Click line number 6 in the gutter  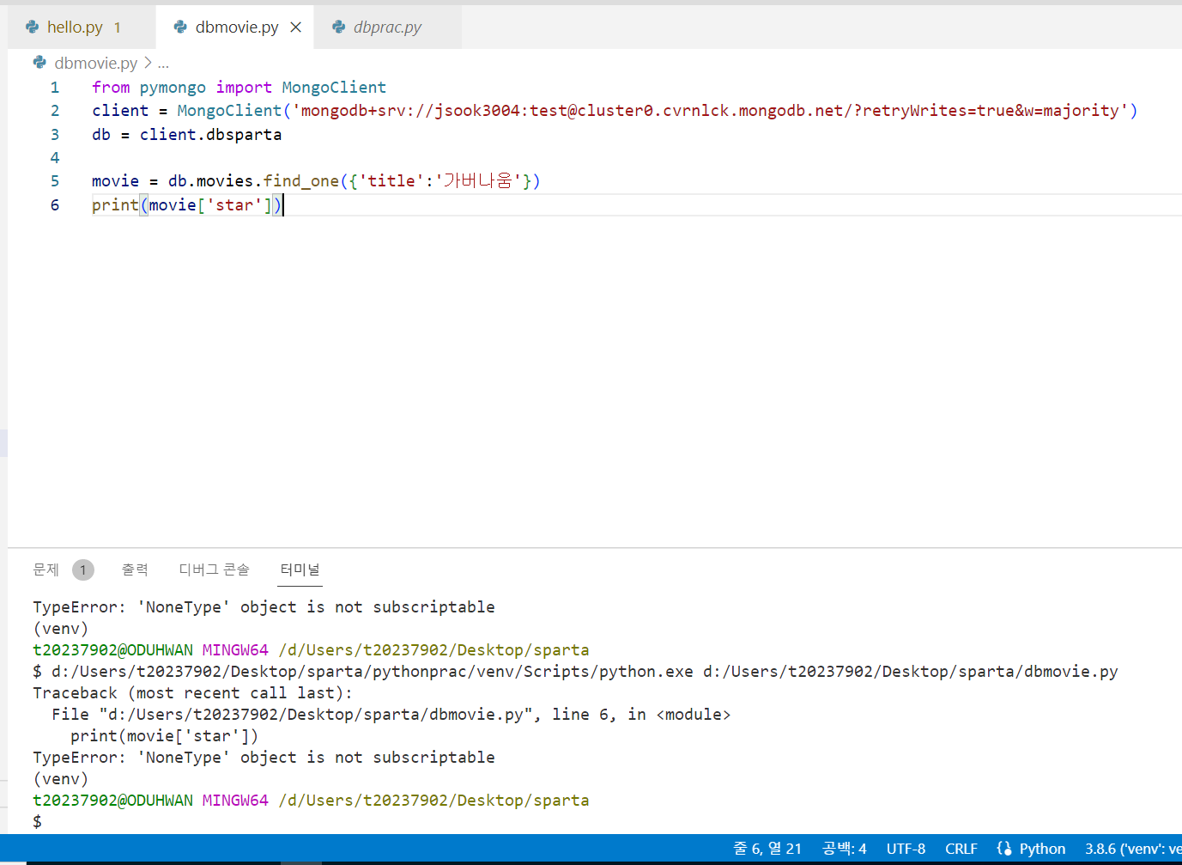(55, 204)
